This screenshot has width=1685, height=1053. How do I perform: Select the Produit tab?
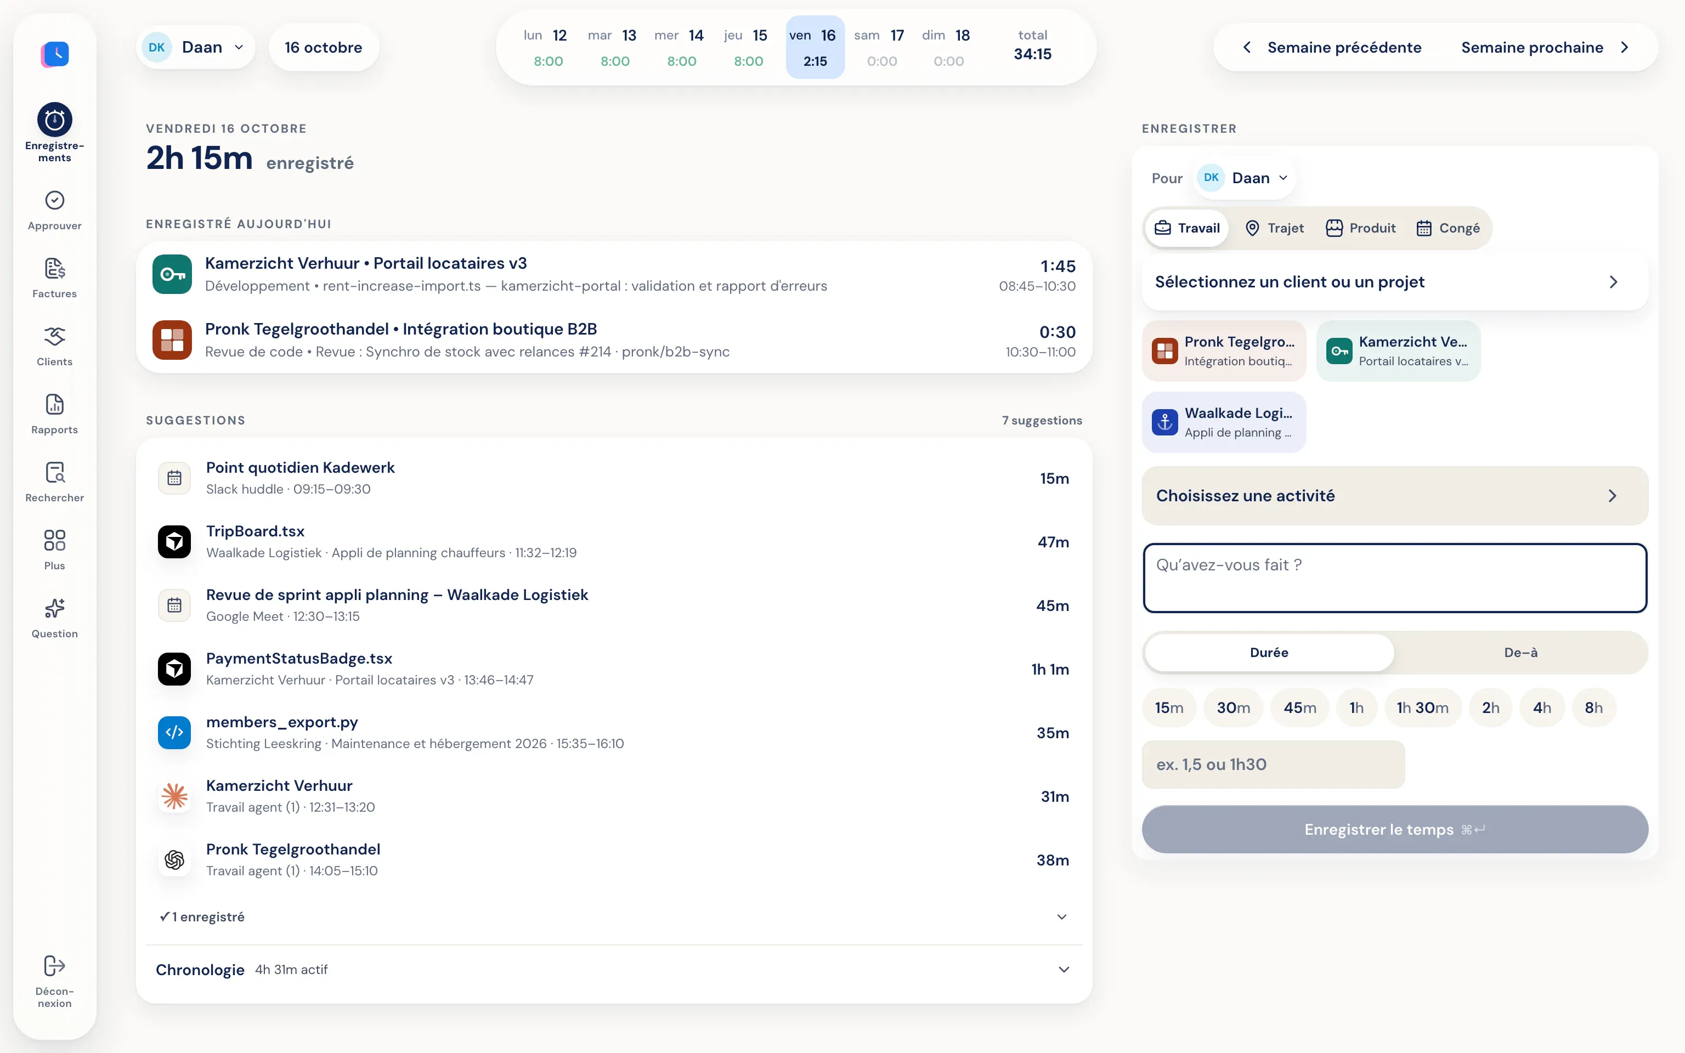(1360, 228)
